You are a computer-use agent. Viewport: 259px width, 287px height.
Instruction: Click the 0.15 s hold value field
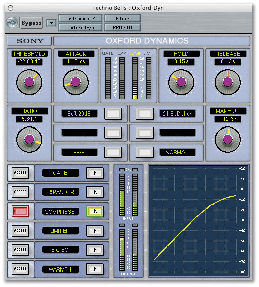(x=181, y=61)
